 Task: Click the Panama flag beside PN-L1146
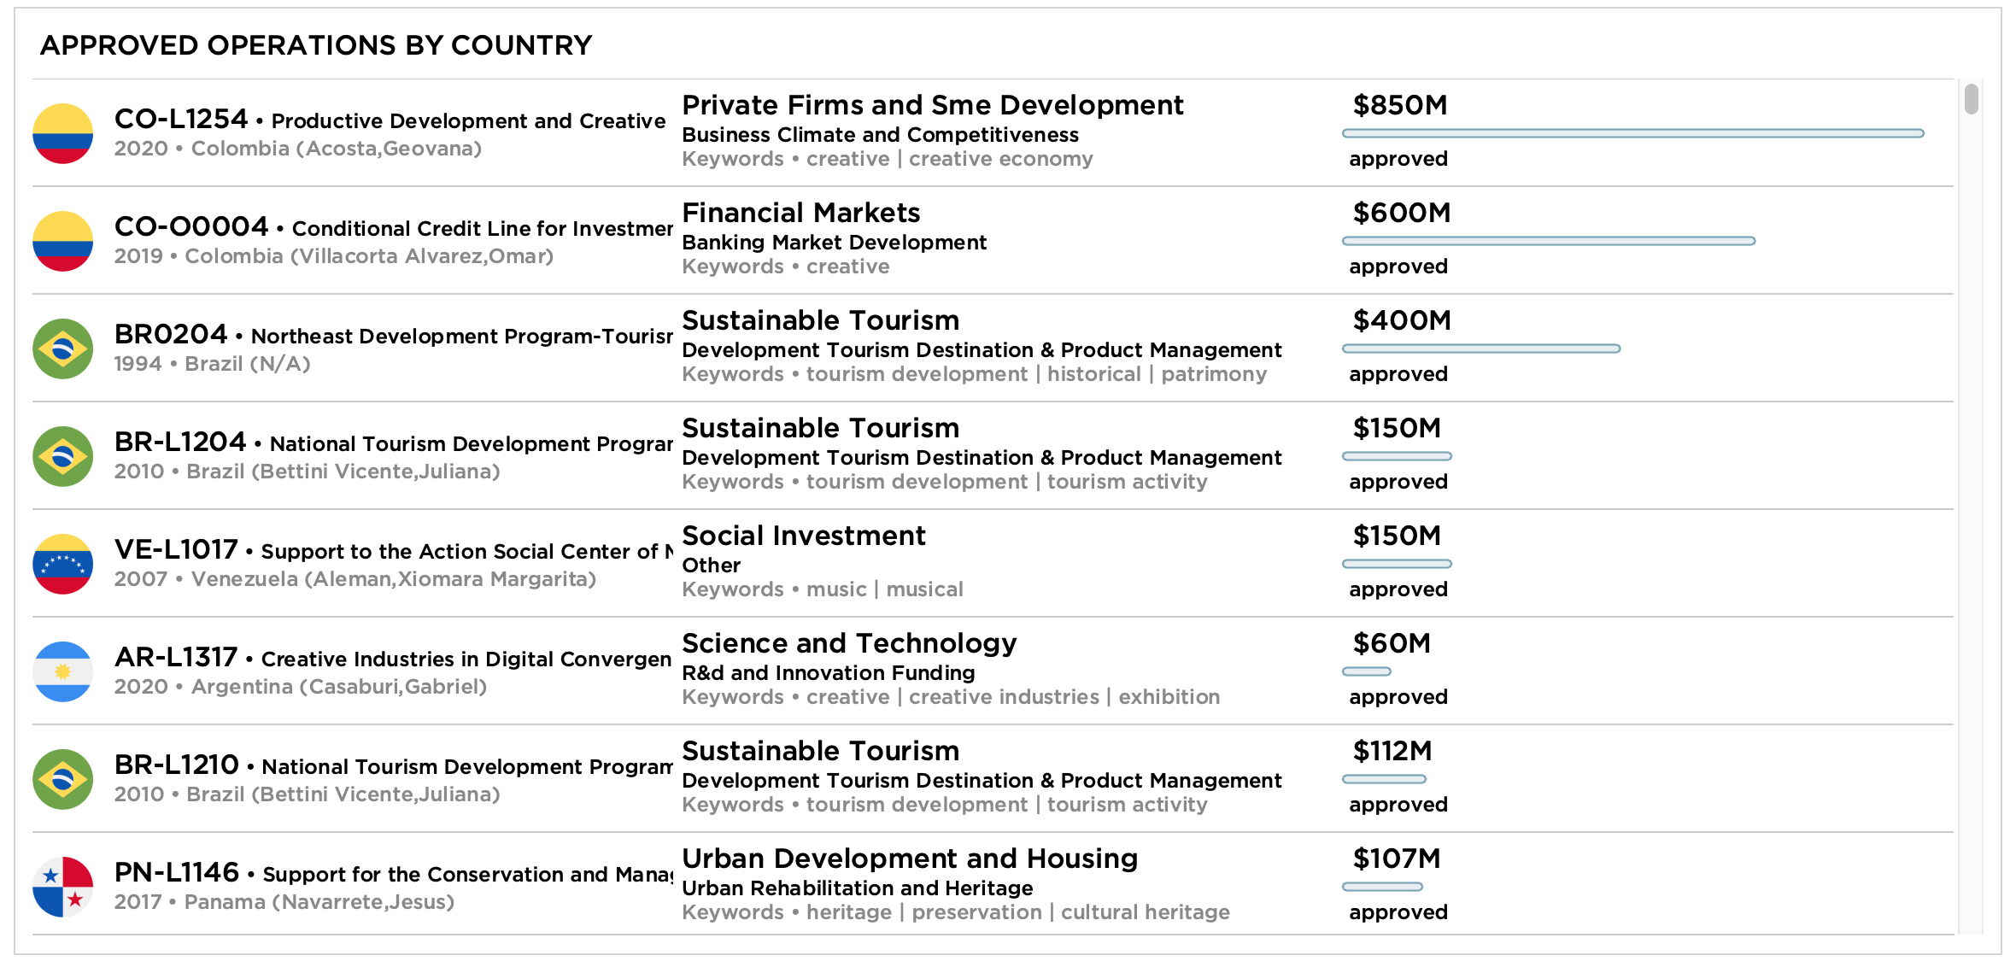[x=62, y=887]
